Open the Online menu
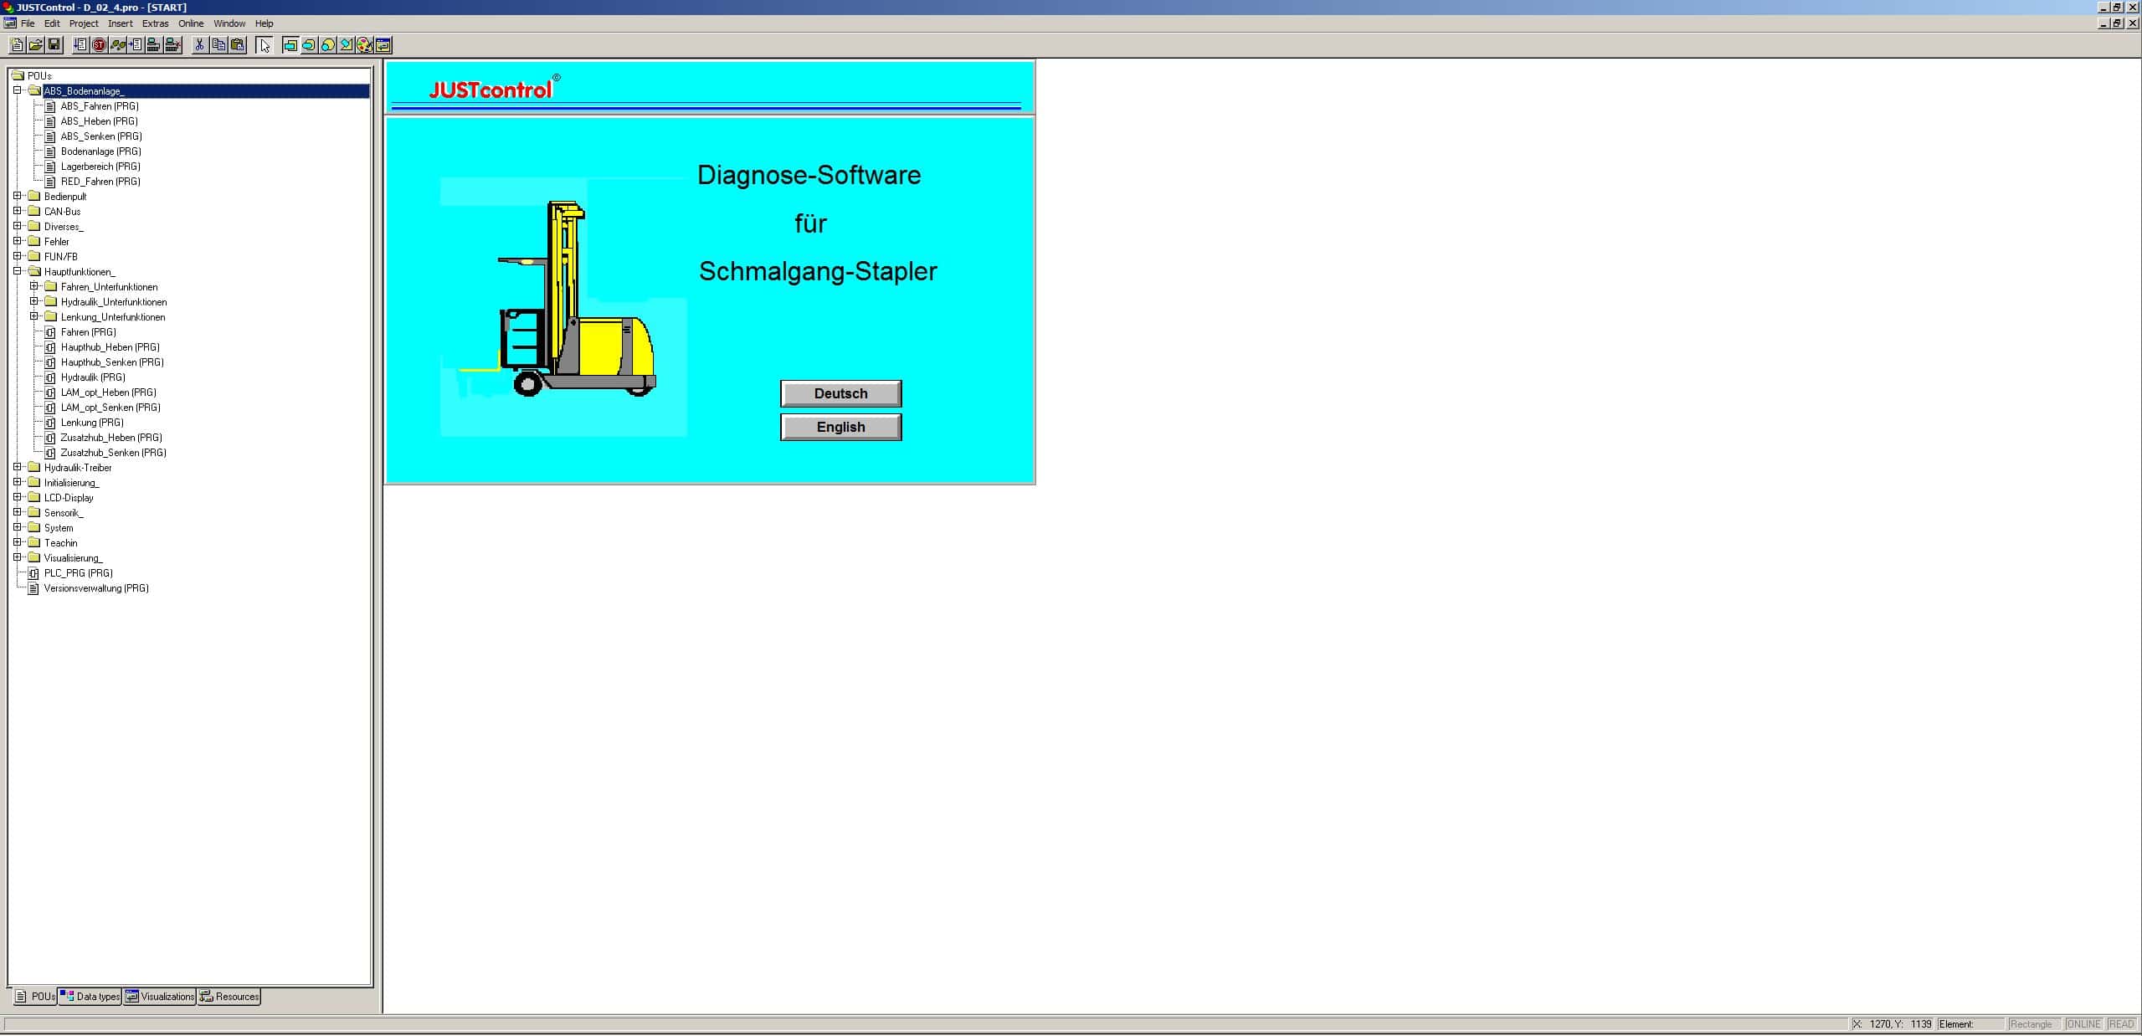2142x1036 pixels. tap(191, 23)
